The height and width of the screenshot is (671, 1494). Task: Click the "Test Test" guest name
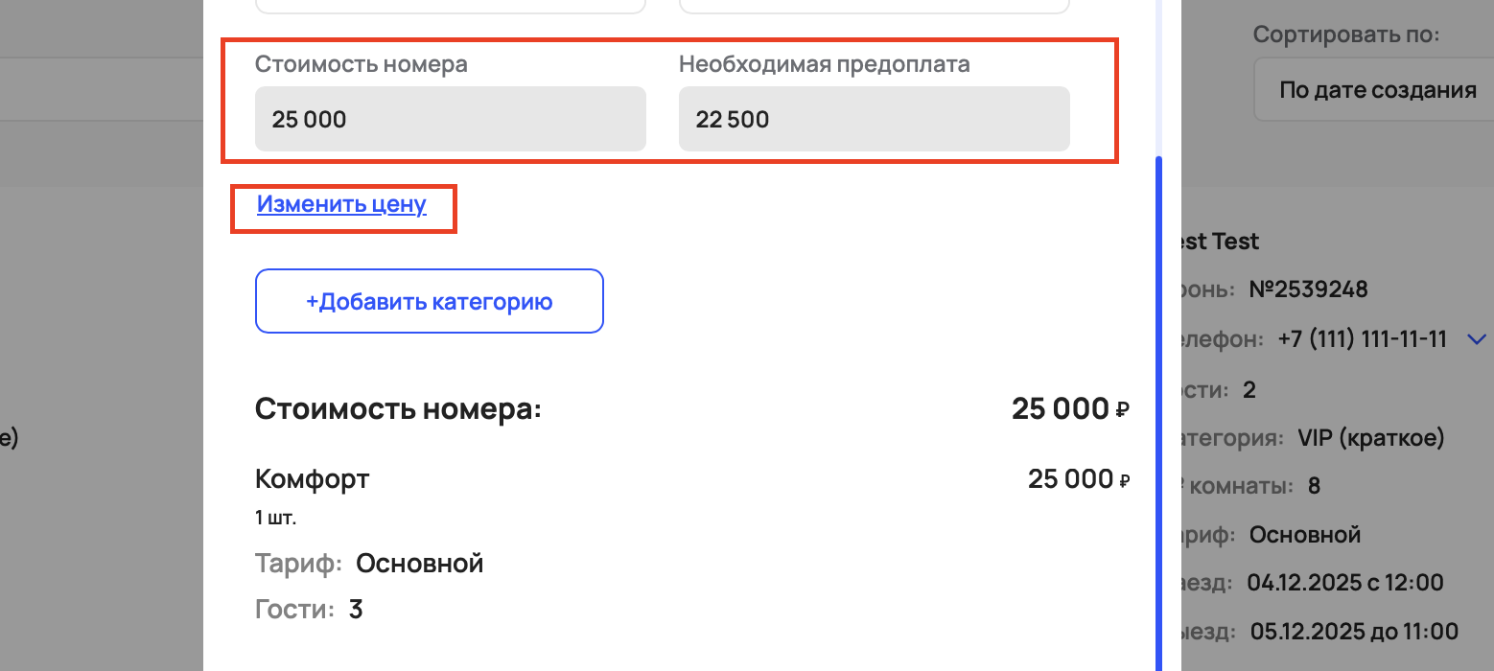click(1218, 242)
